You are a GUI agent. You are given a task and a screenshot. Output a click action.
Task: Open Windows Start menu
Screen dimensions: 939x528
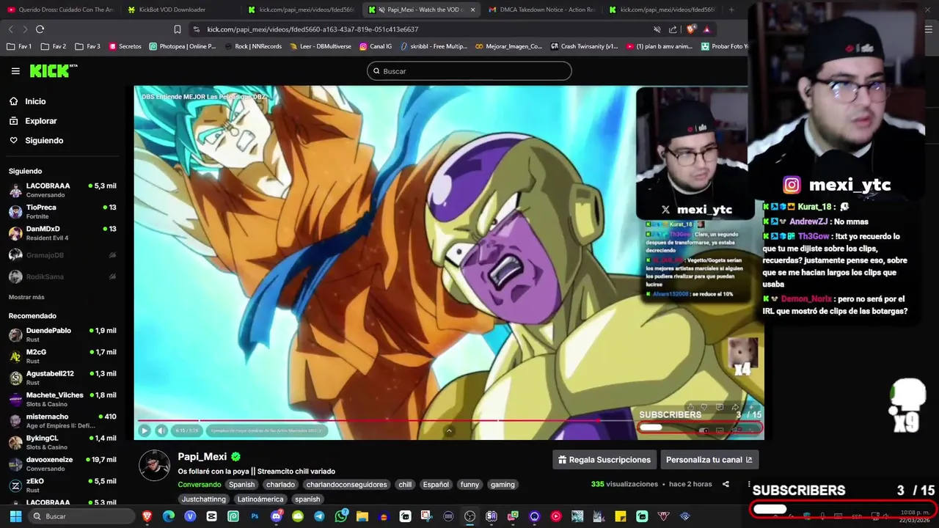[15, 516]
